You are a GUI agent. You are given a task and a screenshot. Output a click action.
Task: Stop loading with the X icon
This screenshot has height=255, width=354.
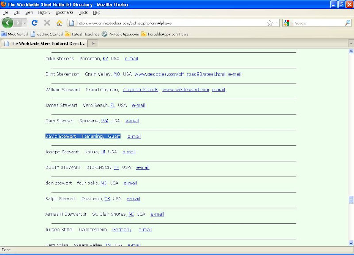[47, 23]
